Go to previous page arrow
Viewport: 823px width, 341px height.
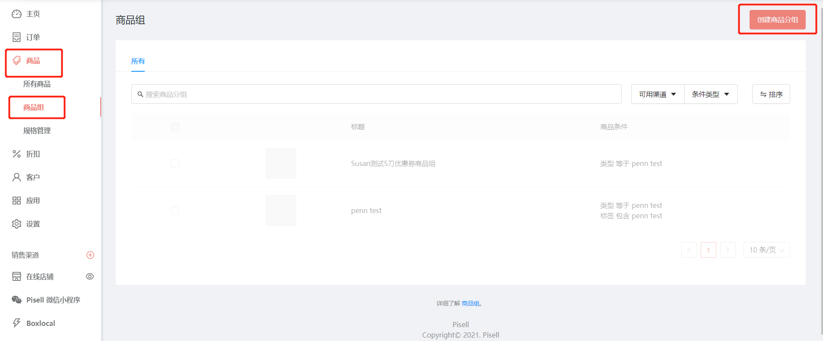point(689,250)
